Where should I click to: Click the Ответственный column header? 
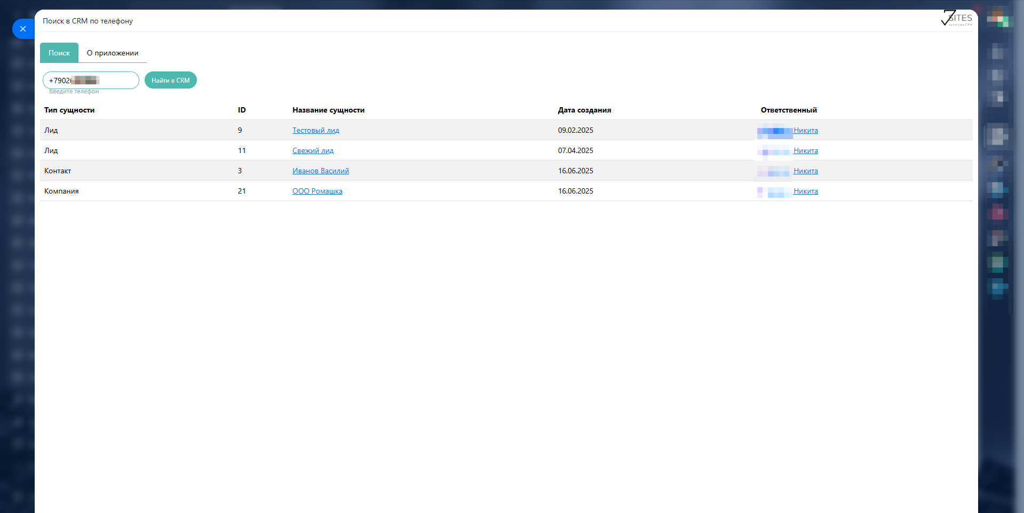coord(789,110)
